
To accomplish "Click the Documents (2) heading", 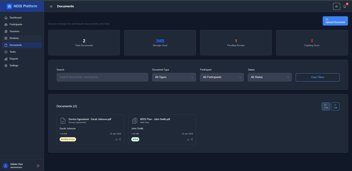I will point(67,106).
